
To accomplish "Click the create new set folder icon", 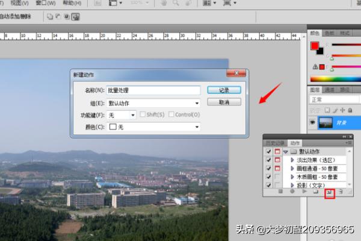I will point(316,192).
